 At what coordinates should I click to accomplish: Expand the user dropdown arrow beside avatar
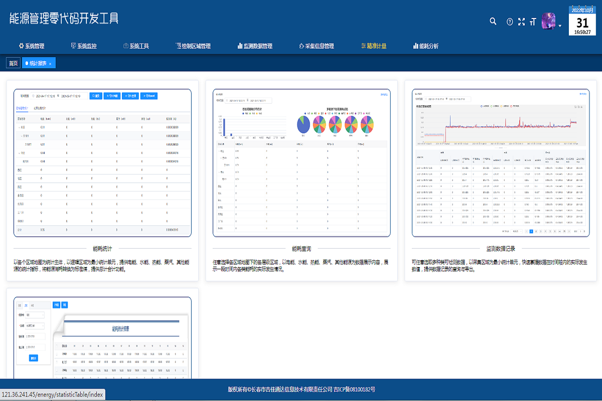coord(560,25)
